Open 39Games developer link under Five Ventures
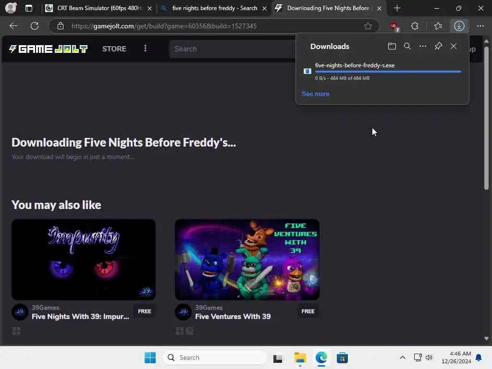 (x=209, y=307)
